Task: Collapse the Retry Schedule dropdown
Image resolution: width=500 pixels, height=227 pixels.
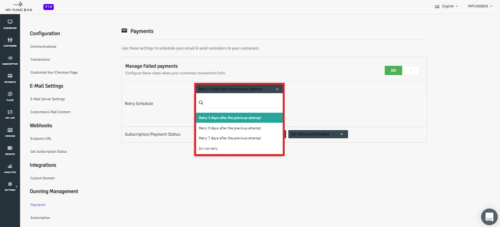Action: pyautogui.click(x=239, y=89)
